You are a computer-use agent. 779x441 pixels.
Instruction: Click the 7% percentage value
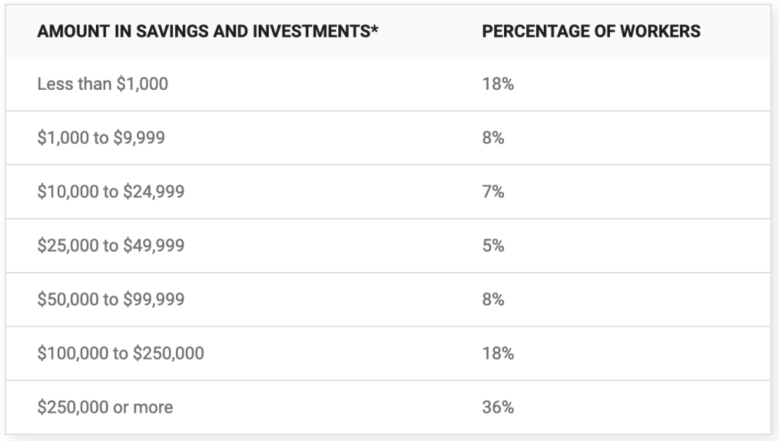tap(493, 192)
